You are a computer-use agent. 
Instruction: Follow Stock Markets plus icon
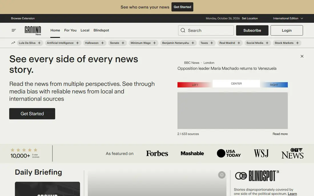tap(297, 43)
